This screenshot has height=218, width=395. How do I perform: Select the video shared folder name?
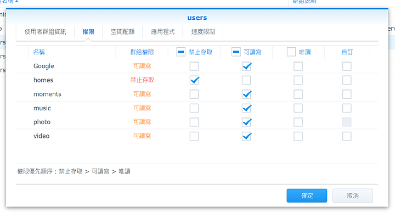tap(41, 136)
